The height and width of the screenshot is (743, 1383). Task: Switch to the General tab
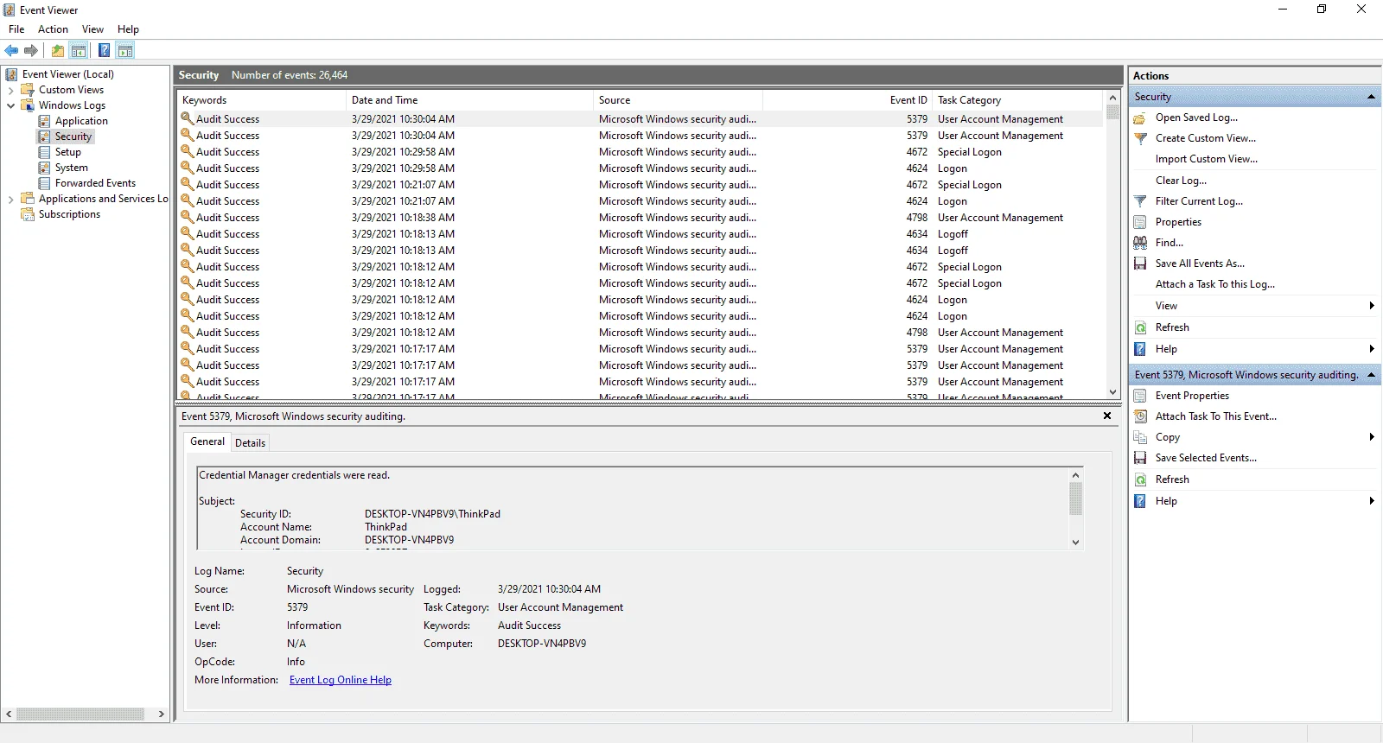(207, 441)
